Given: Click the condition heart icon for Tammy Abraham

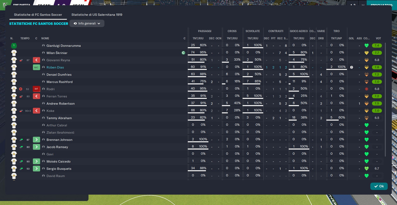Looking at the screenshot, I should coord(366,118).
